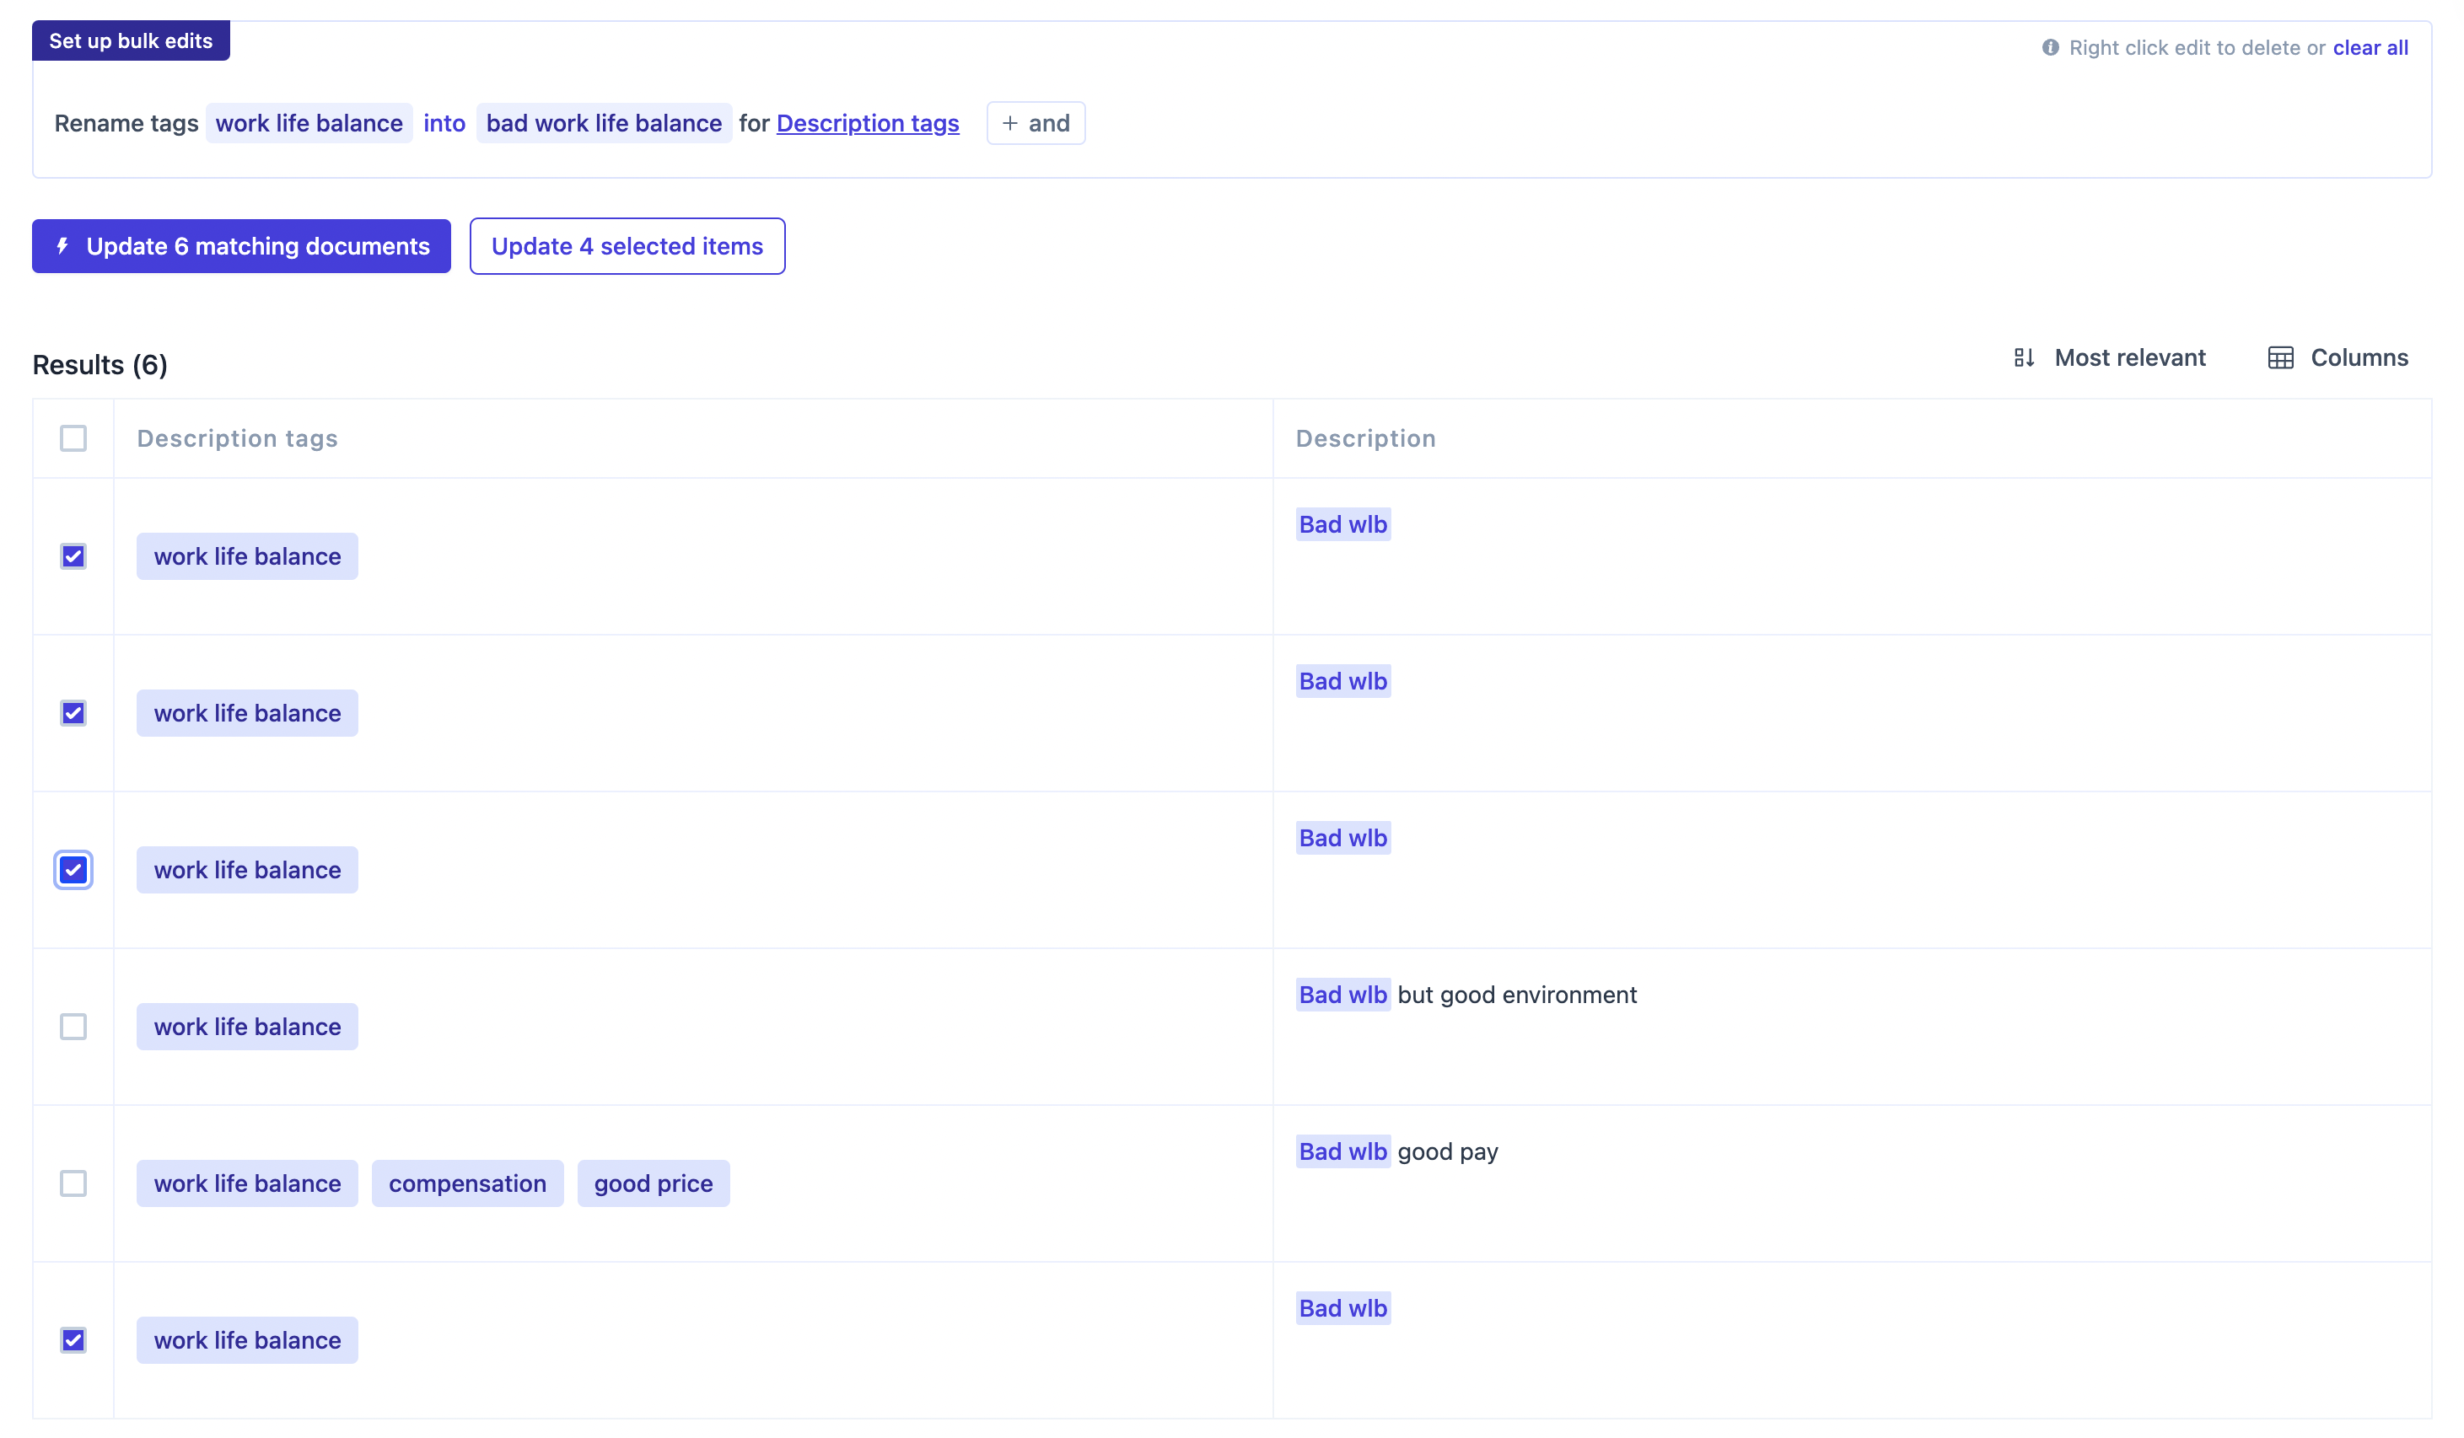Click the 'clear all' link
The width and height of the screenshot is (2464, 1438).
2370,48
